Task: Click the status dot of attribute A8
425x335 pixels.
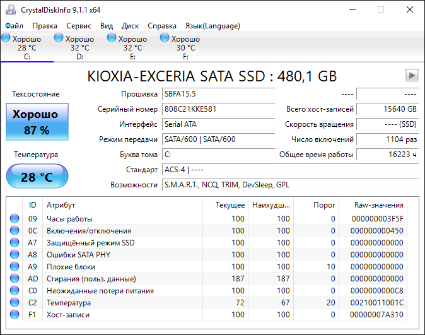Action: point(15,254)
